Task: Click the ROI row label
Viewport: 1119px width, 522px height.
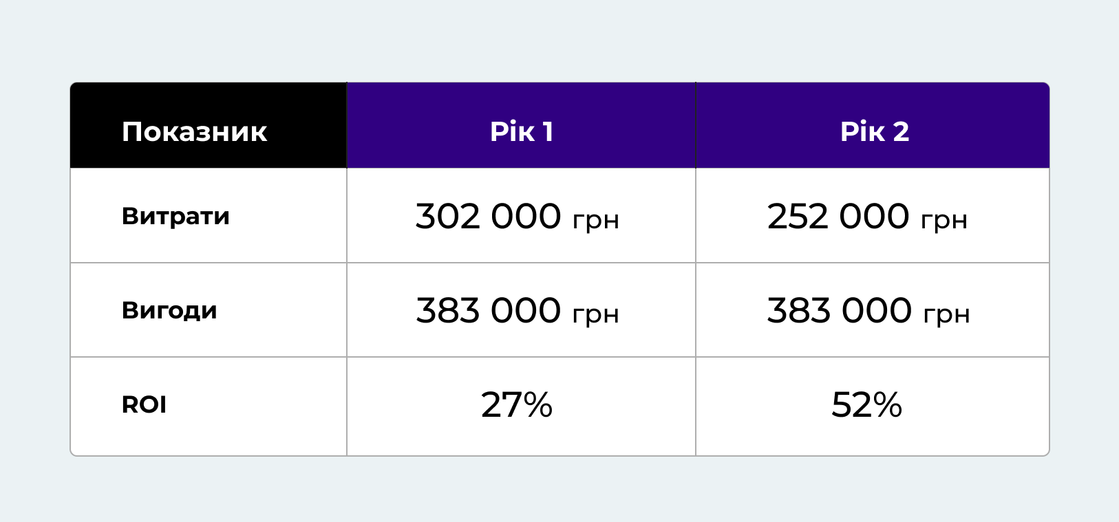Action: 144,404
